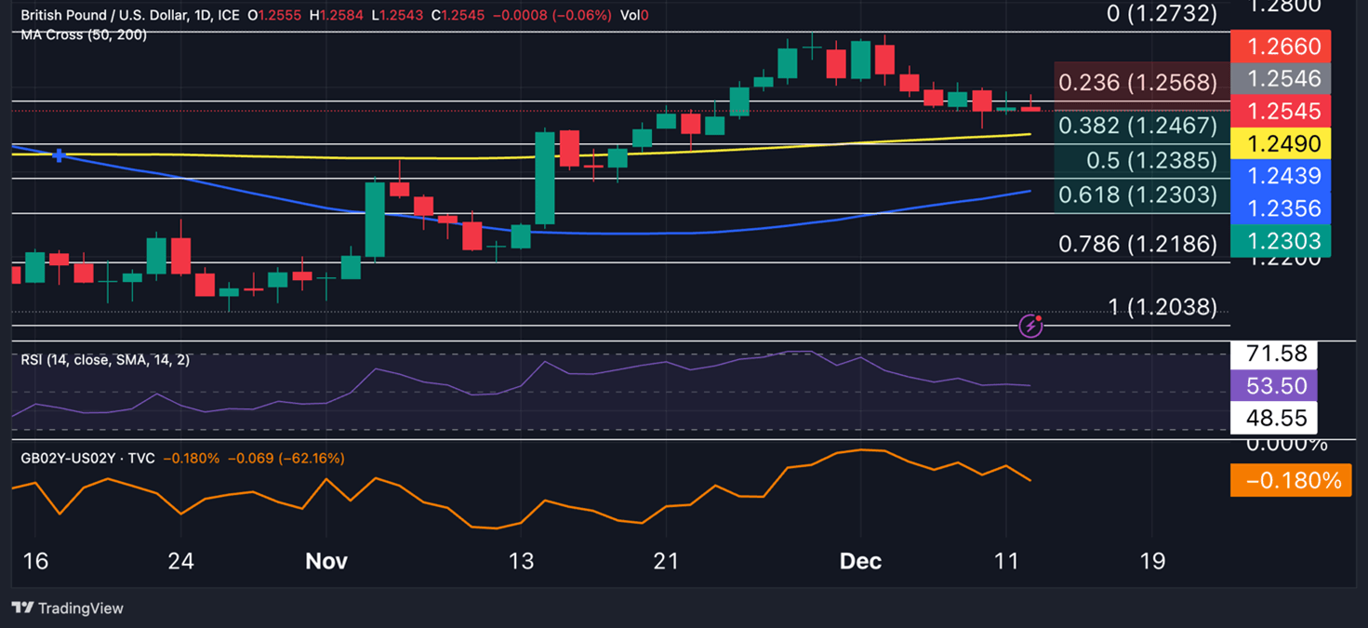Screen dimensions: 1368x628
Task: Click the yellow 1.2490 price label
Action: [1281, 143]
